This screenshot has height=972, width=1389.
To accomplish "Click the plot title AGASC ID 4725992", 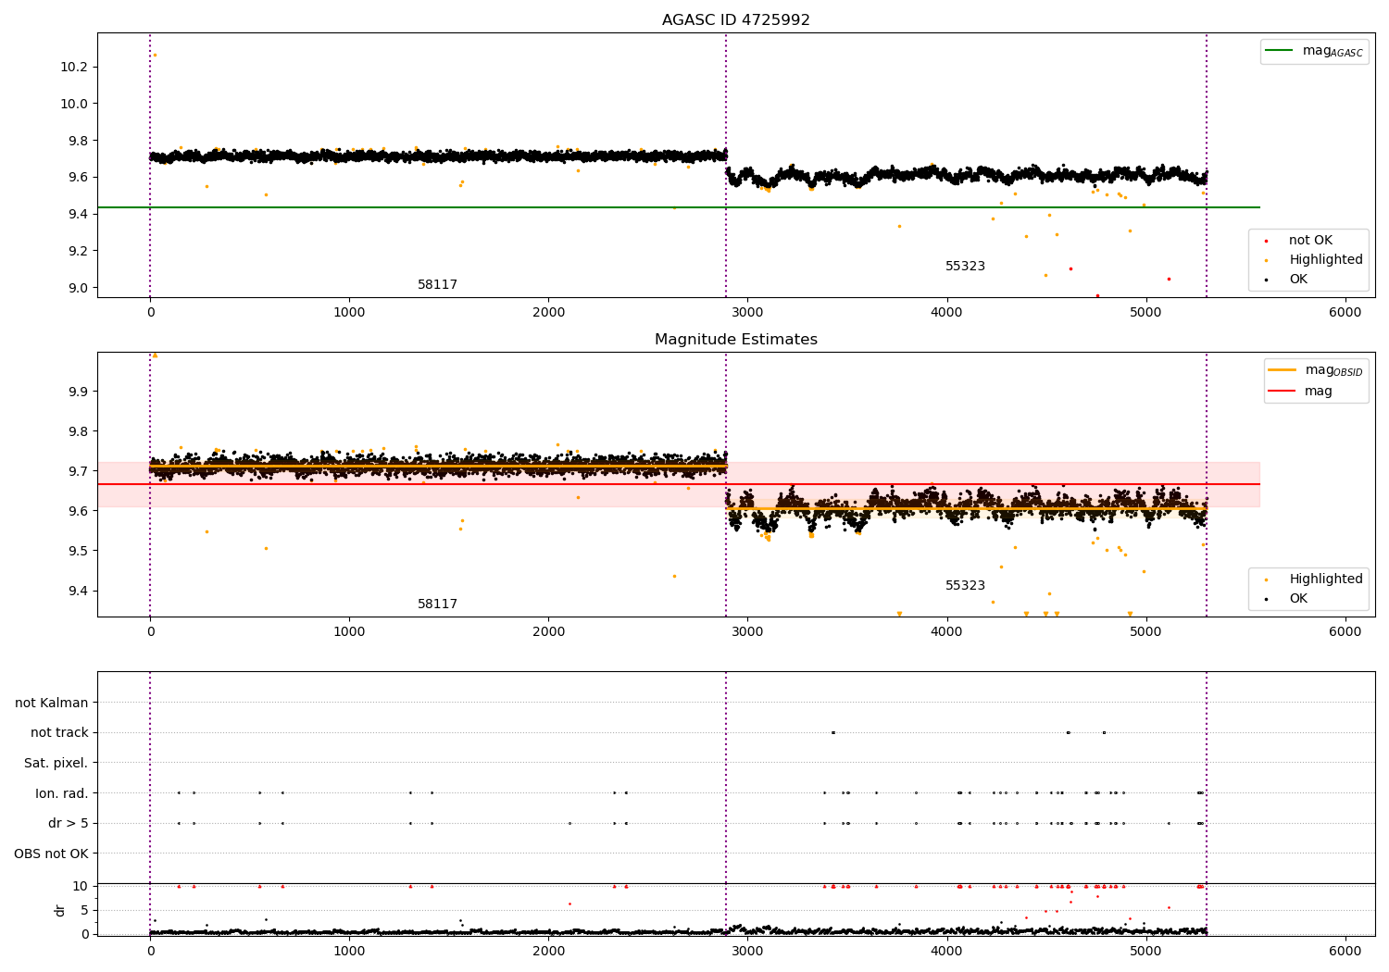I will tap(735, 20).
